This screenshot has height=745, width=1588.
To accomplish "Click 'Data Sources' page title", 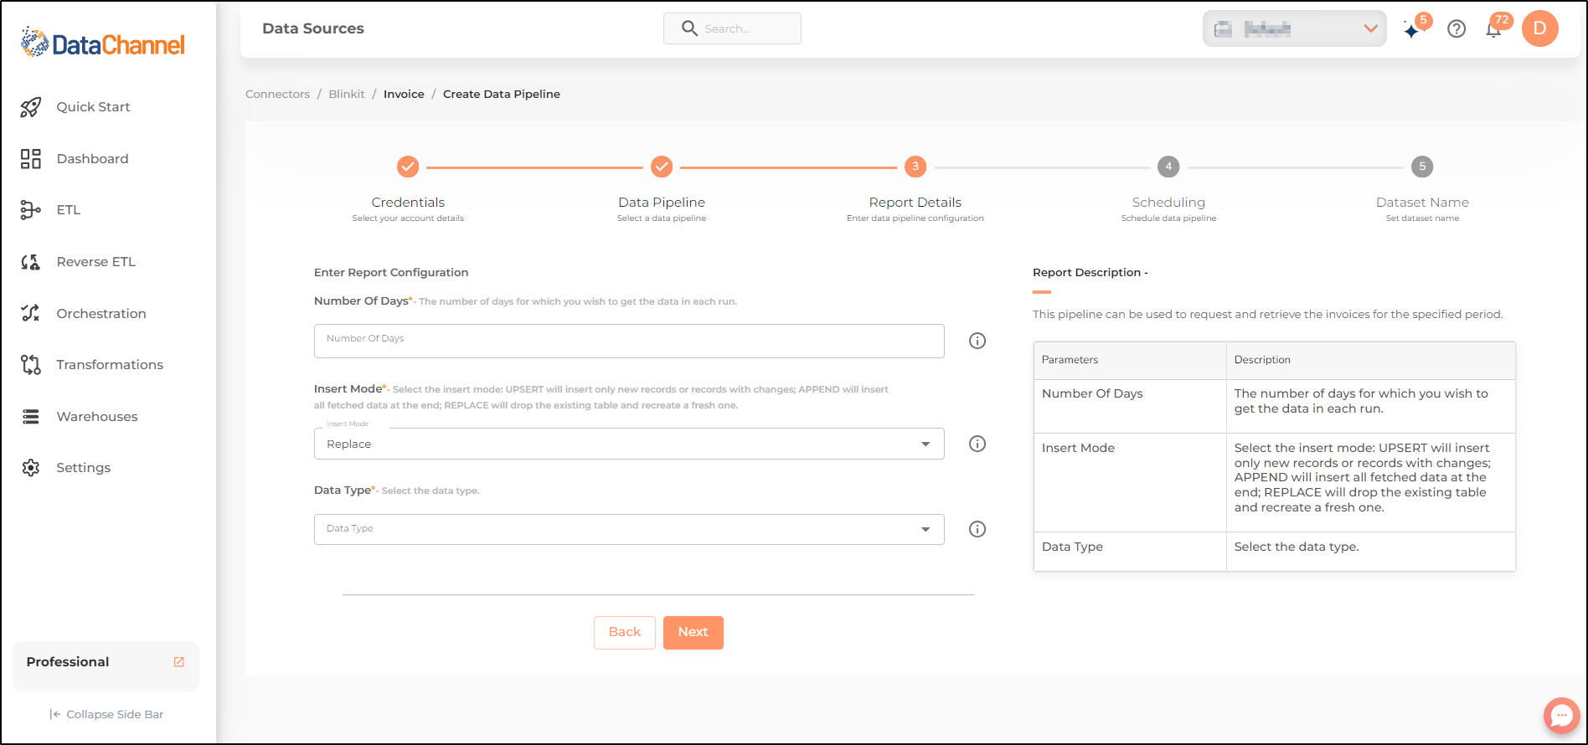I will pos(313,28).
